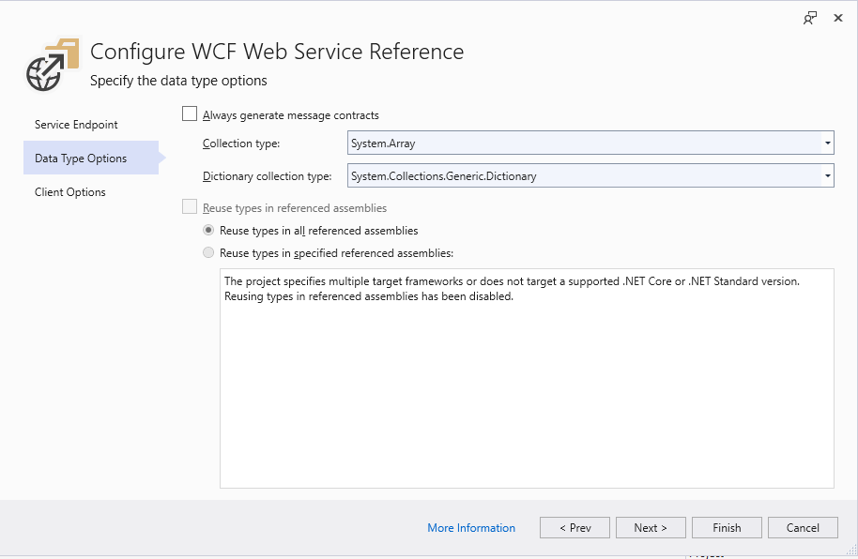Viewport: 858px width, 559px height.
Task: Expand the Dictionary collection type dropdown arrow
Action: (826, 175)
